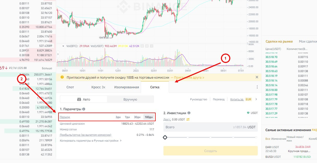
Task: Expand the arrow next to Купить за EUR
Action: (256, 99)
